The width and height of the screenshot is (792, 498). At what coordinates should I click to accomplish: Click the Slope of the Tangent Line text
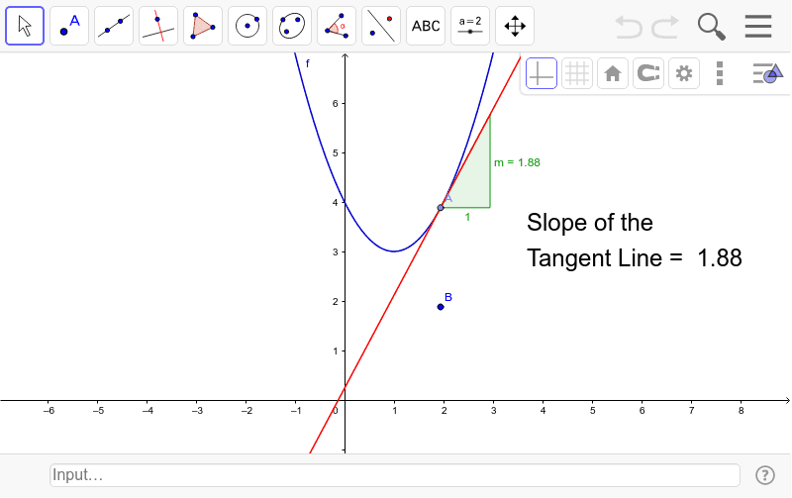tap(635, 241)
